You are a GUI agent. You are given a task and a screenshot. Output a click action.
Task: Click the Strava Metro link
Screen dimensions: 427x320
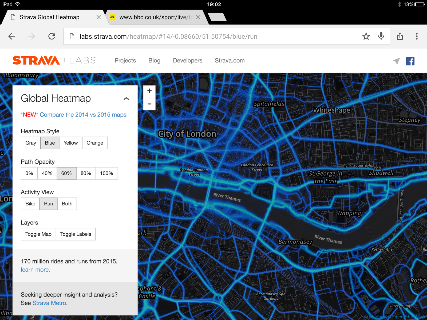coord(49,303)
